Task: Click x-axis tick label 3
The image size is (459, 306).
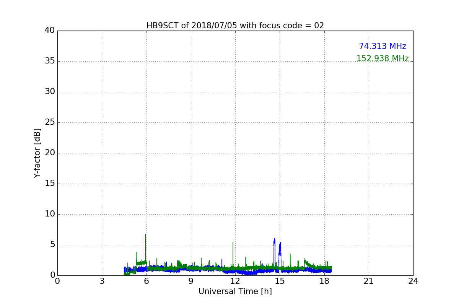Action: click(102, 281)
